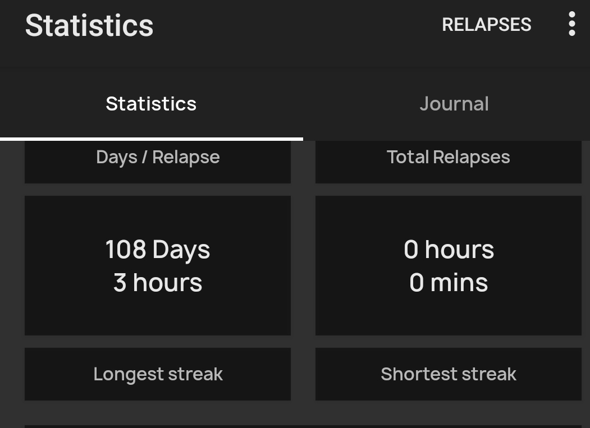Switch to the Journal tab
Screen dimensions: 590x428
[x=454, y=104]
